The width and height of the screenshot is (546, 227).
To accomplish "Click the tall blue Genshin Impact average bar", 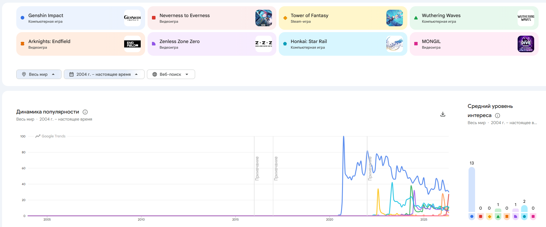I will (x=472, y=190).
